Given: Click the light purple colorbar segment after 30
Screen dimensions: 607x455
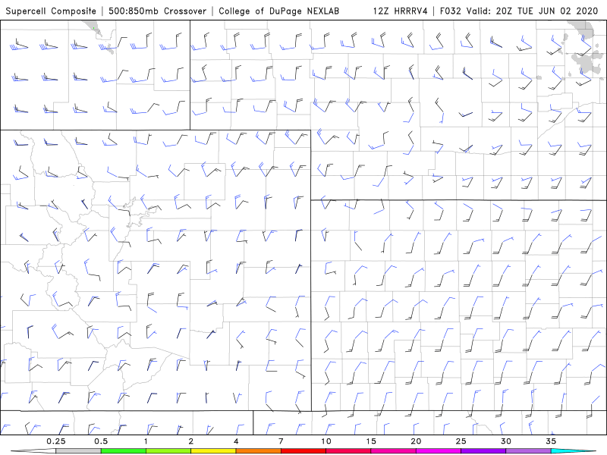Looking at the screenshot, I should click(528, 451).
